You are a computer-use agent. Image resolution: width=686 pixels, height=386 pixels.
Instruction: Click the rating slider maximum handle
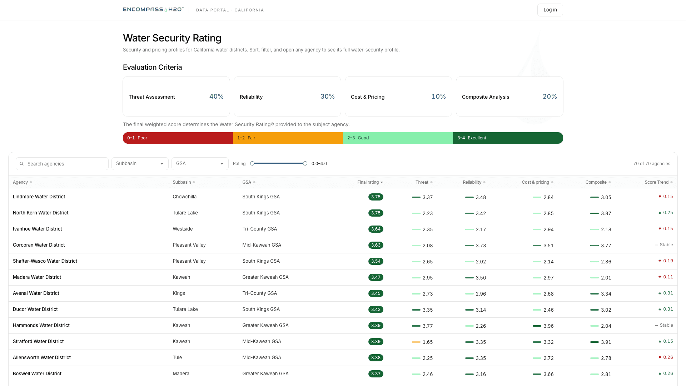[x=305, y=163]
